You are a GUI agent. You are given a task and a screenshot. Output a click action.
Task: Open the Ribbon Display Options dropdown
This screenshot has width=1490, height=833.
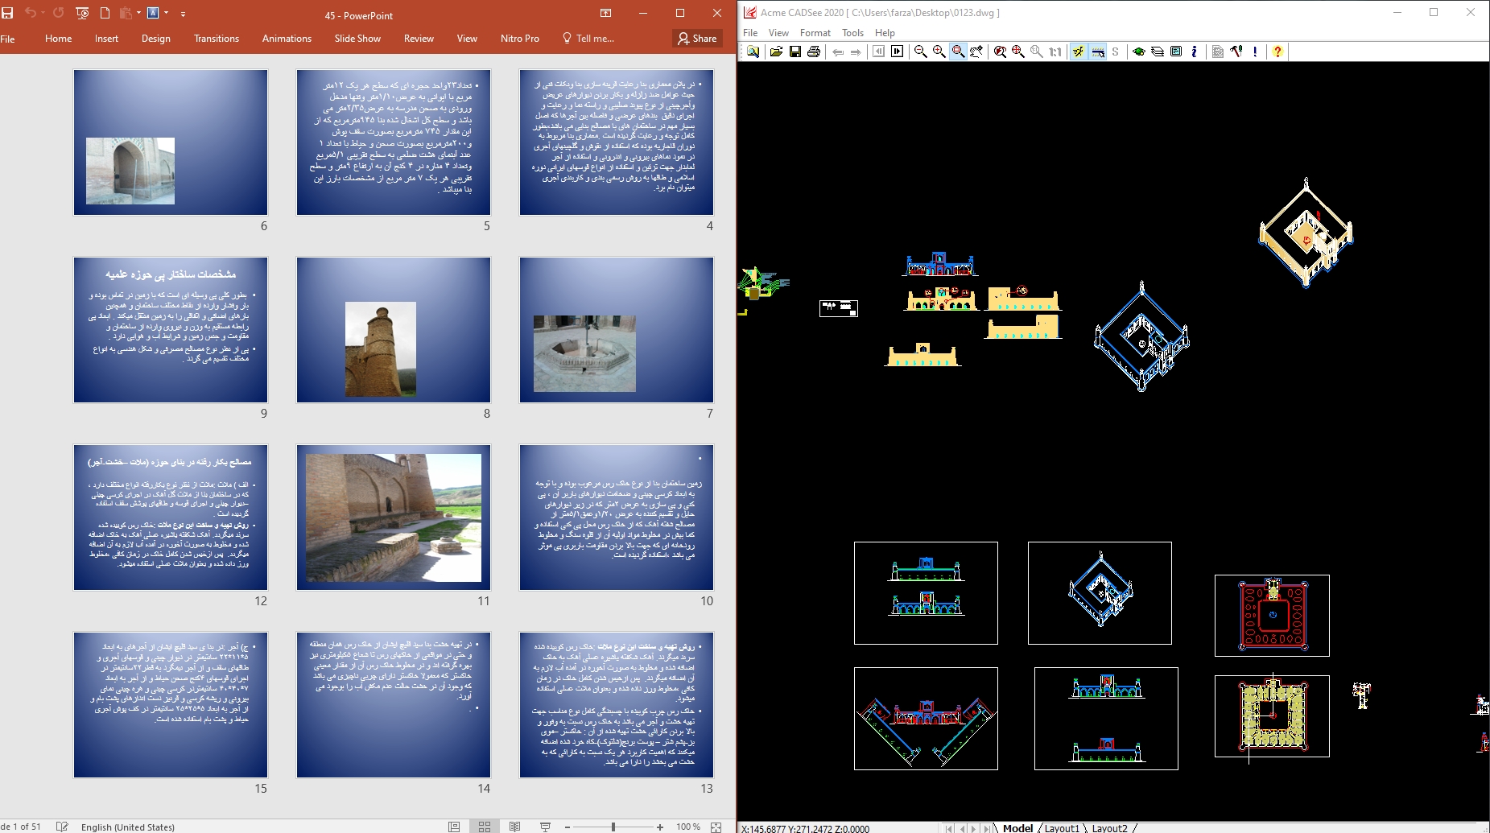coord(605,13)
